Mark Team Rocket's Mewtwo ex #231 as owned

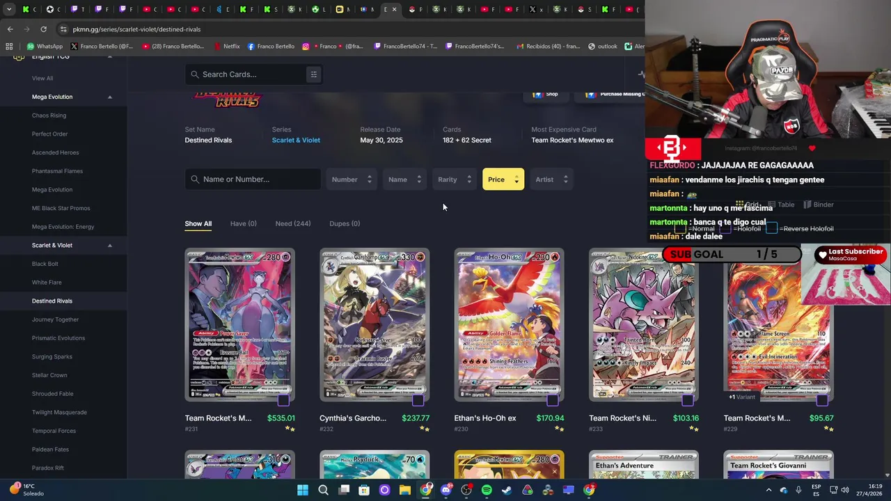tap(283, 400)
